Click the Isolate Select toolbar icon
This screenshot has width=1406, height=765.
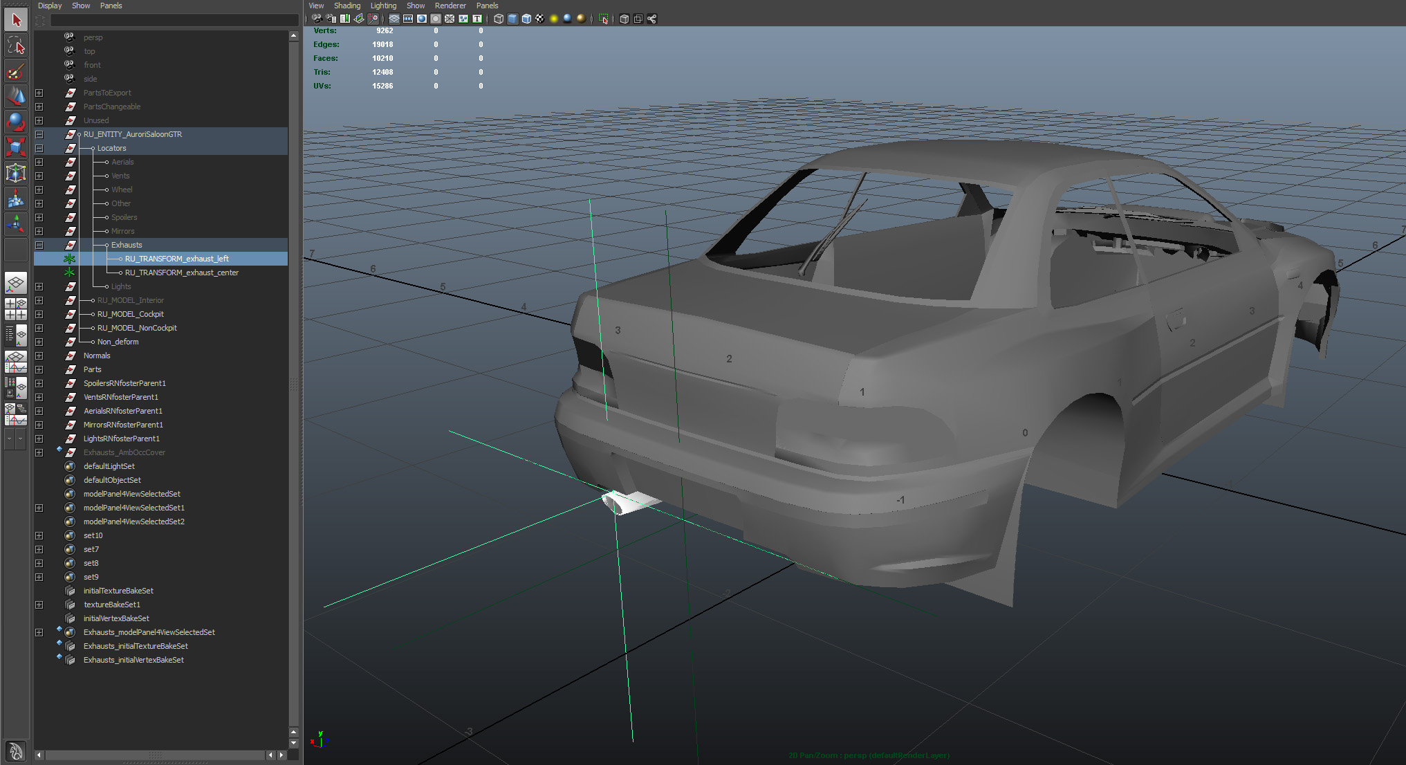[x=603, y=19]
